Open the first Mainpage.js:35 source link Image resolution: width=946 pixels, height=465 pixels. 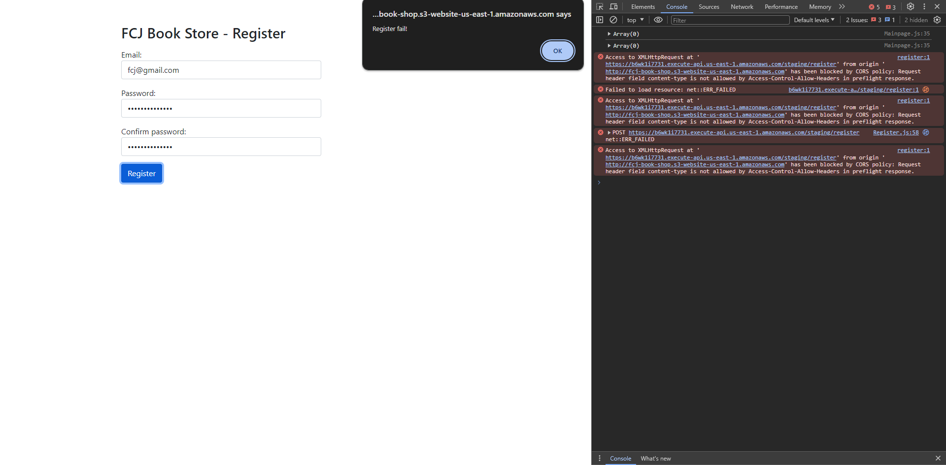click(907, 33)
